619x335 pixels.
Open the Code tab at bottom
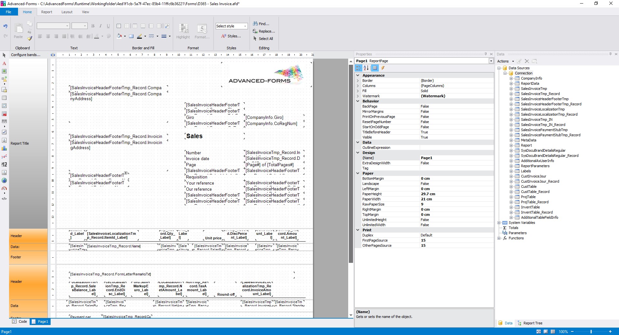click(20, 321)
